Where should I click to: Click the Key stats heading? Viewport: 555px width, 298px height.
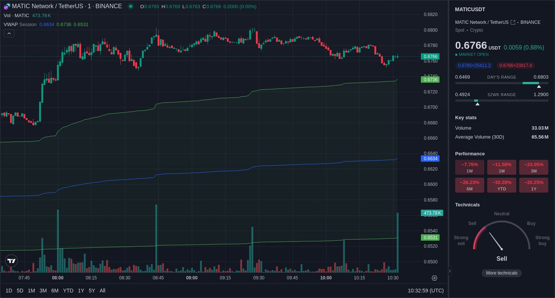point(466,118)
